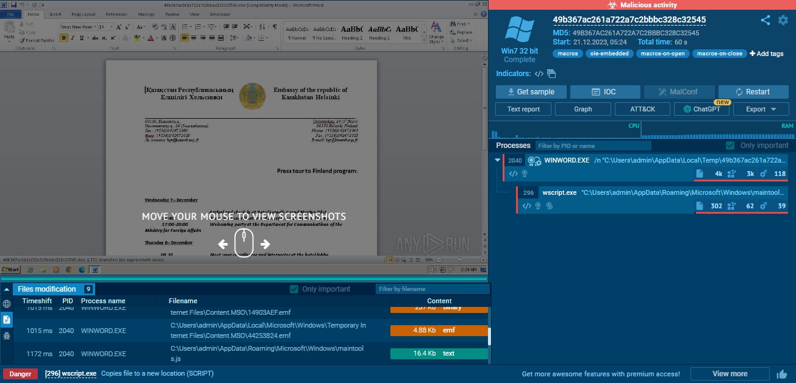This screenshot has width=796, height=383.
Task: Open the IOC button
Action: point(605,92)
